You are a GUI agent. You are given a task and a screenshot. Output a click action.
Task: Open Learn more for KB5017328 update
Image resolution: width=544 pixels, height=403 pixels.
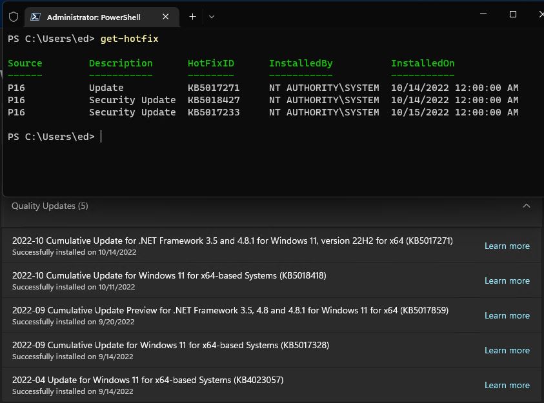[x=507, y=350]
